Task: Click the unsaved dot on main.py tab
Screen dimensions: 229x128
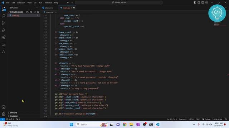Action: pyautogui.click(x=74, y=8)
